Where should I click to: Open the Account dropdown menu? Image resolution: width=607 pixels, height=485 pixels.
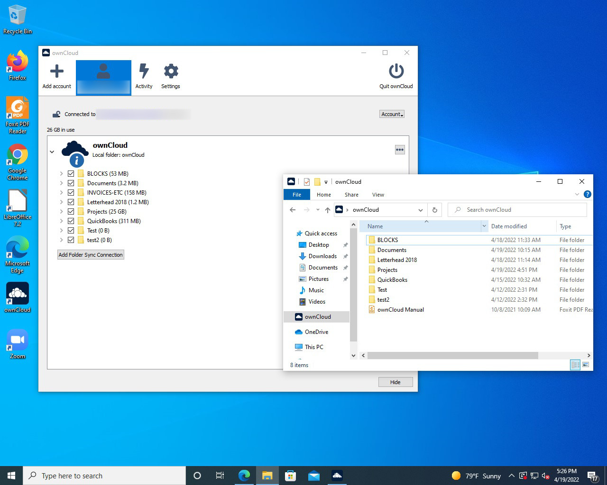pyautogui.click(x=391, y=114)
